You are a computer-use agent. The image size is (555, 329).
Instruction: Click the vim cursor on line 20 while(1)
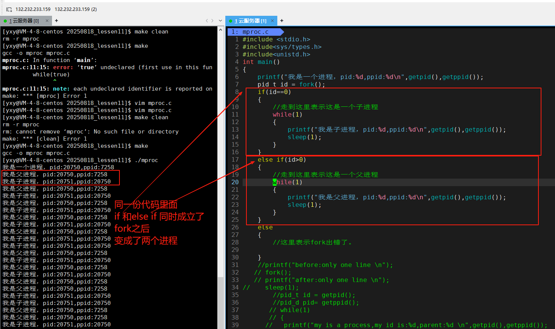coord(275,182)
